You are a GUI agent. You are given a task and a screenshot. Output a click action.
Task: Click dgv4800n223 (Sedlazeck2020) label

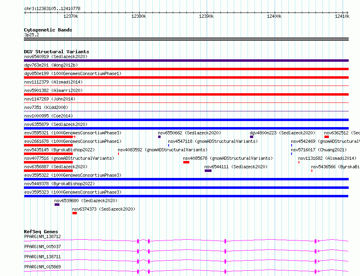pos(282,133)
